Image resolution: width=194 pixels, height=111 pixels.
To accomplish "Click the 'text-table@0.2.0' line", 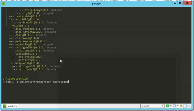I will coord(28,16).
